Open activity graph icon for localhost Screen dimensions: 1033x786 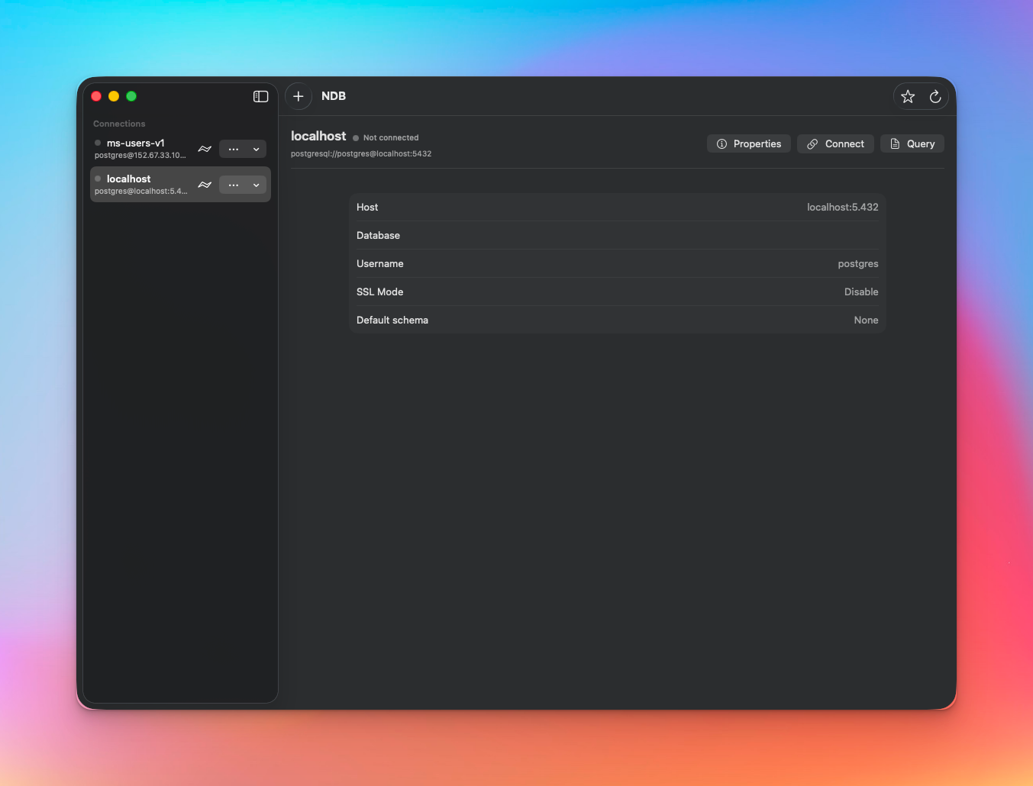click(x=205, y=185)
